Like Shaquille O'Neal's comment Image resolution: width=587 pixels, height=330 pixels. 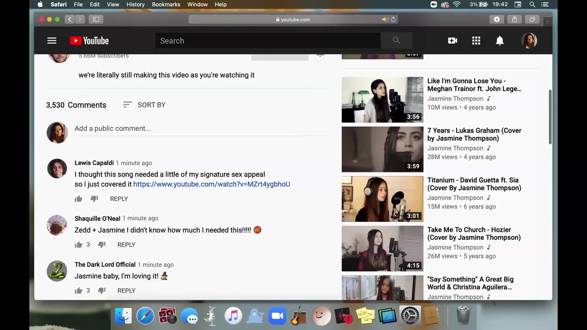[78, 245]
